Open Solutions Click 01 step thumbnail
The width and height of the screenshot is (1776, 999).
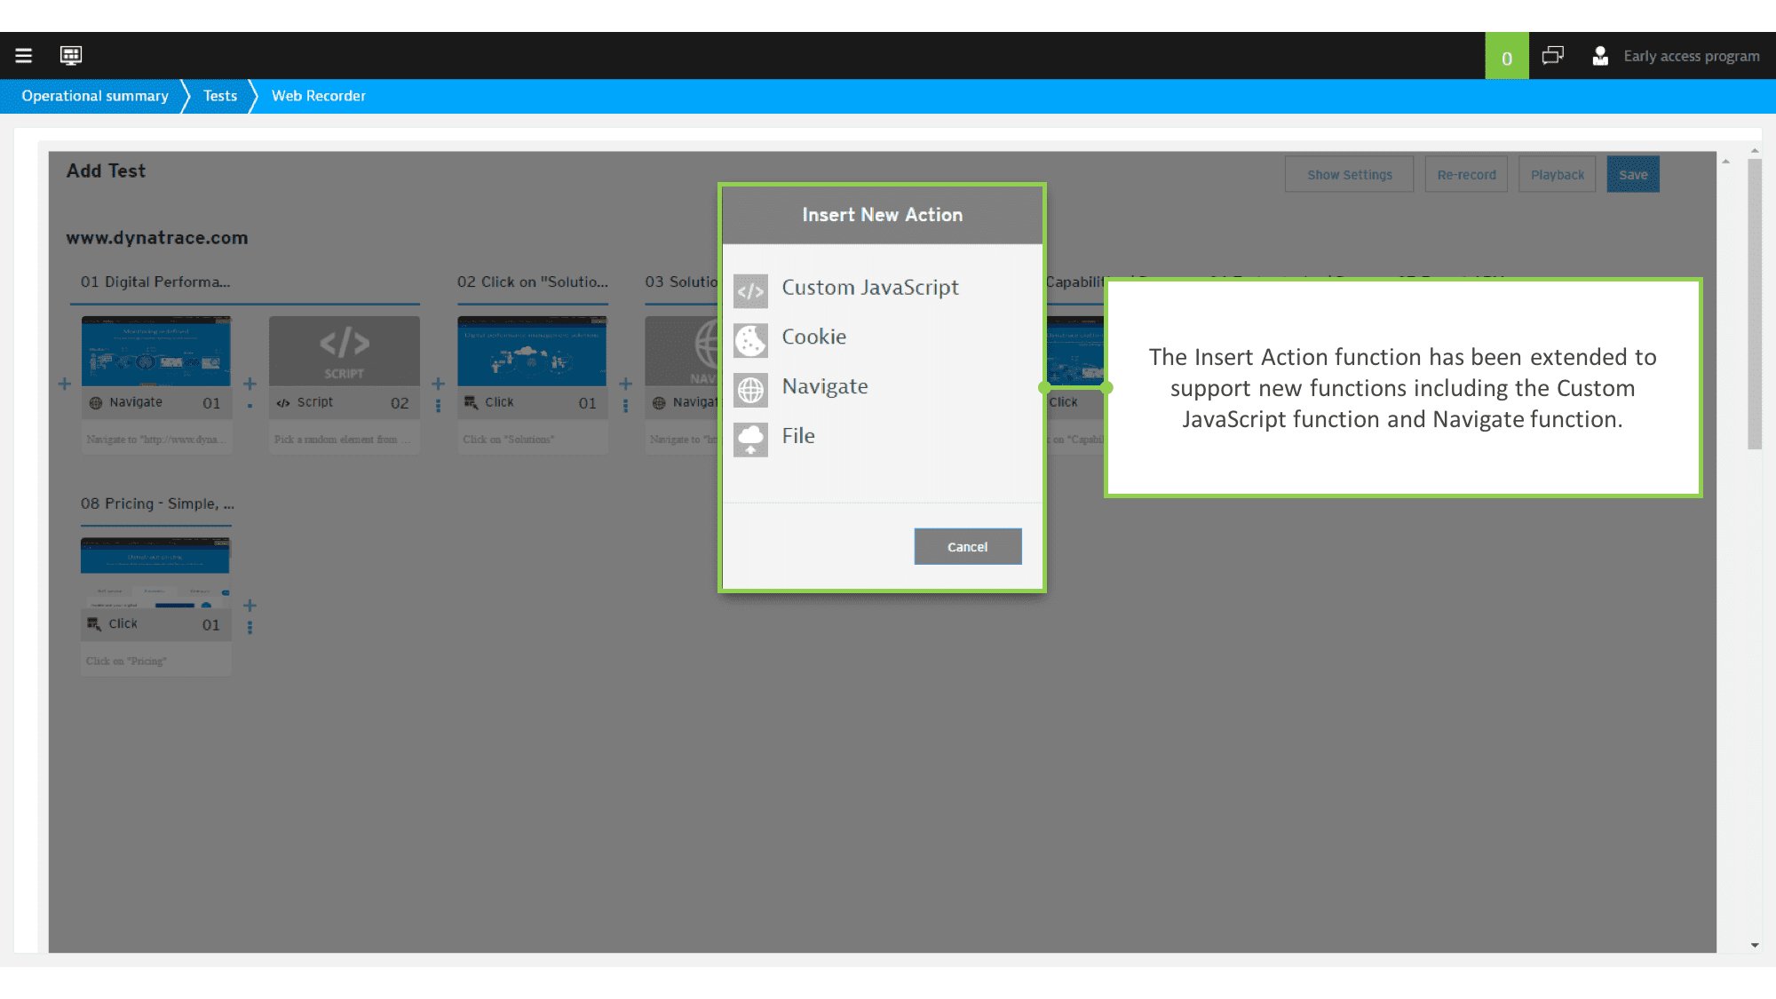(x=532, y=351)
